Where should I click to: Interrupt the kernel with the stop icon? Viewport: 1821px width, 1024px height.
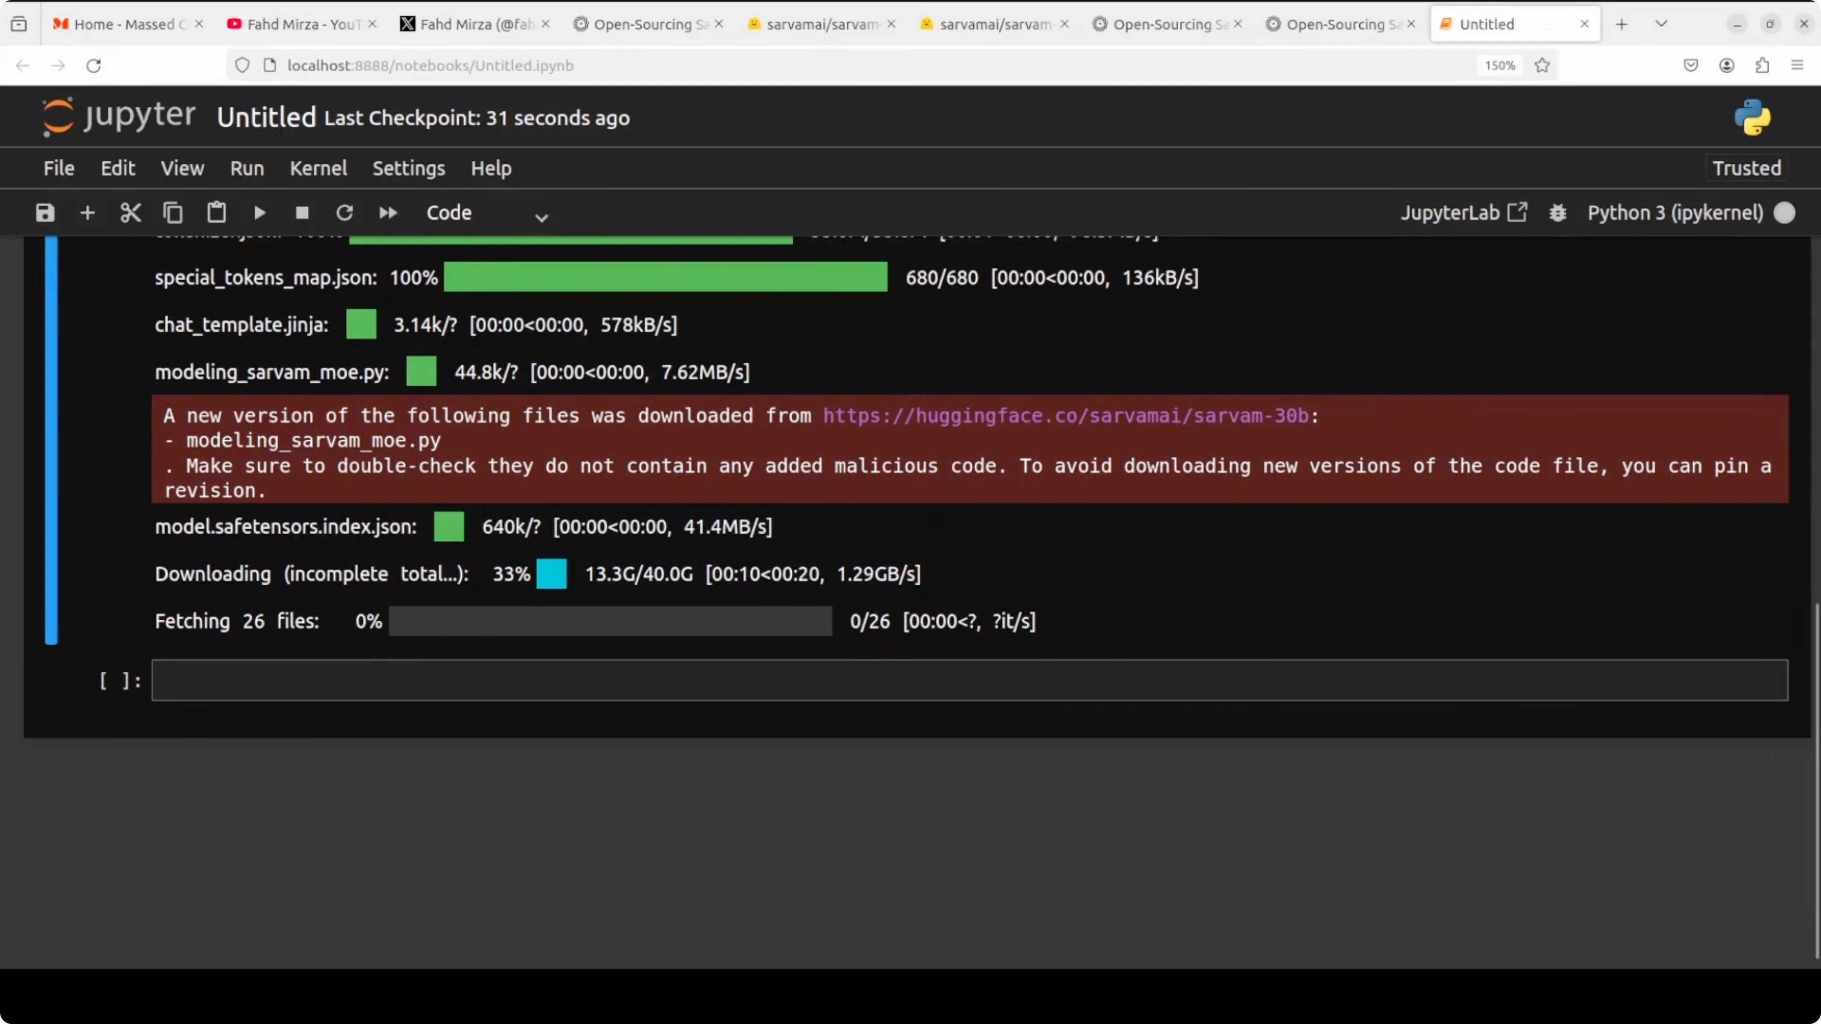click(x=302, y=213)
